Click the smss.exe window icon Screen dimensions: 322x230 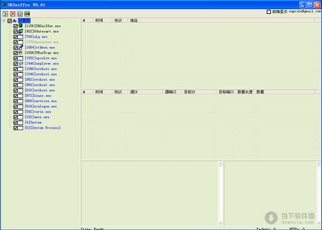coord(20,117)
